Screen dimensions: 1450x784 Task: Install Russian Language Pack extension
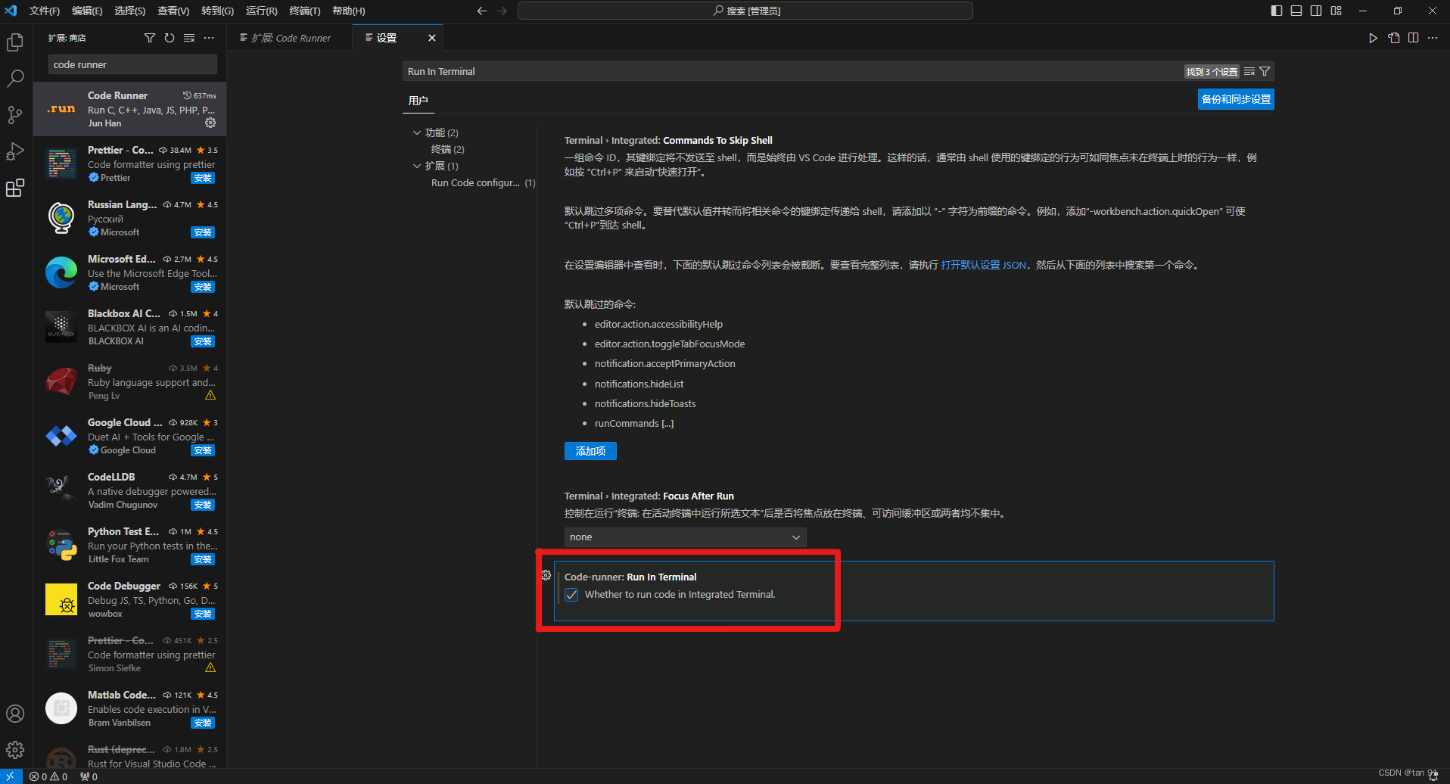203,232
